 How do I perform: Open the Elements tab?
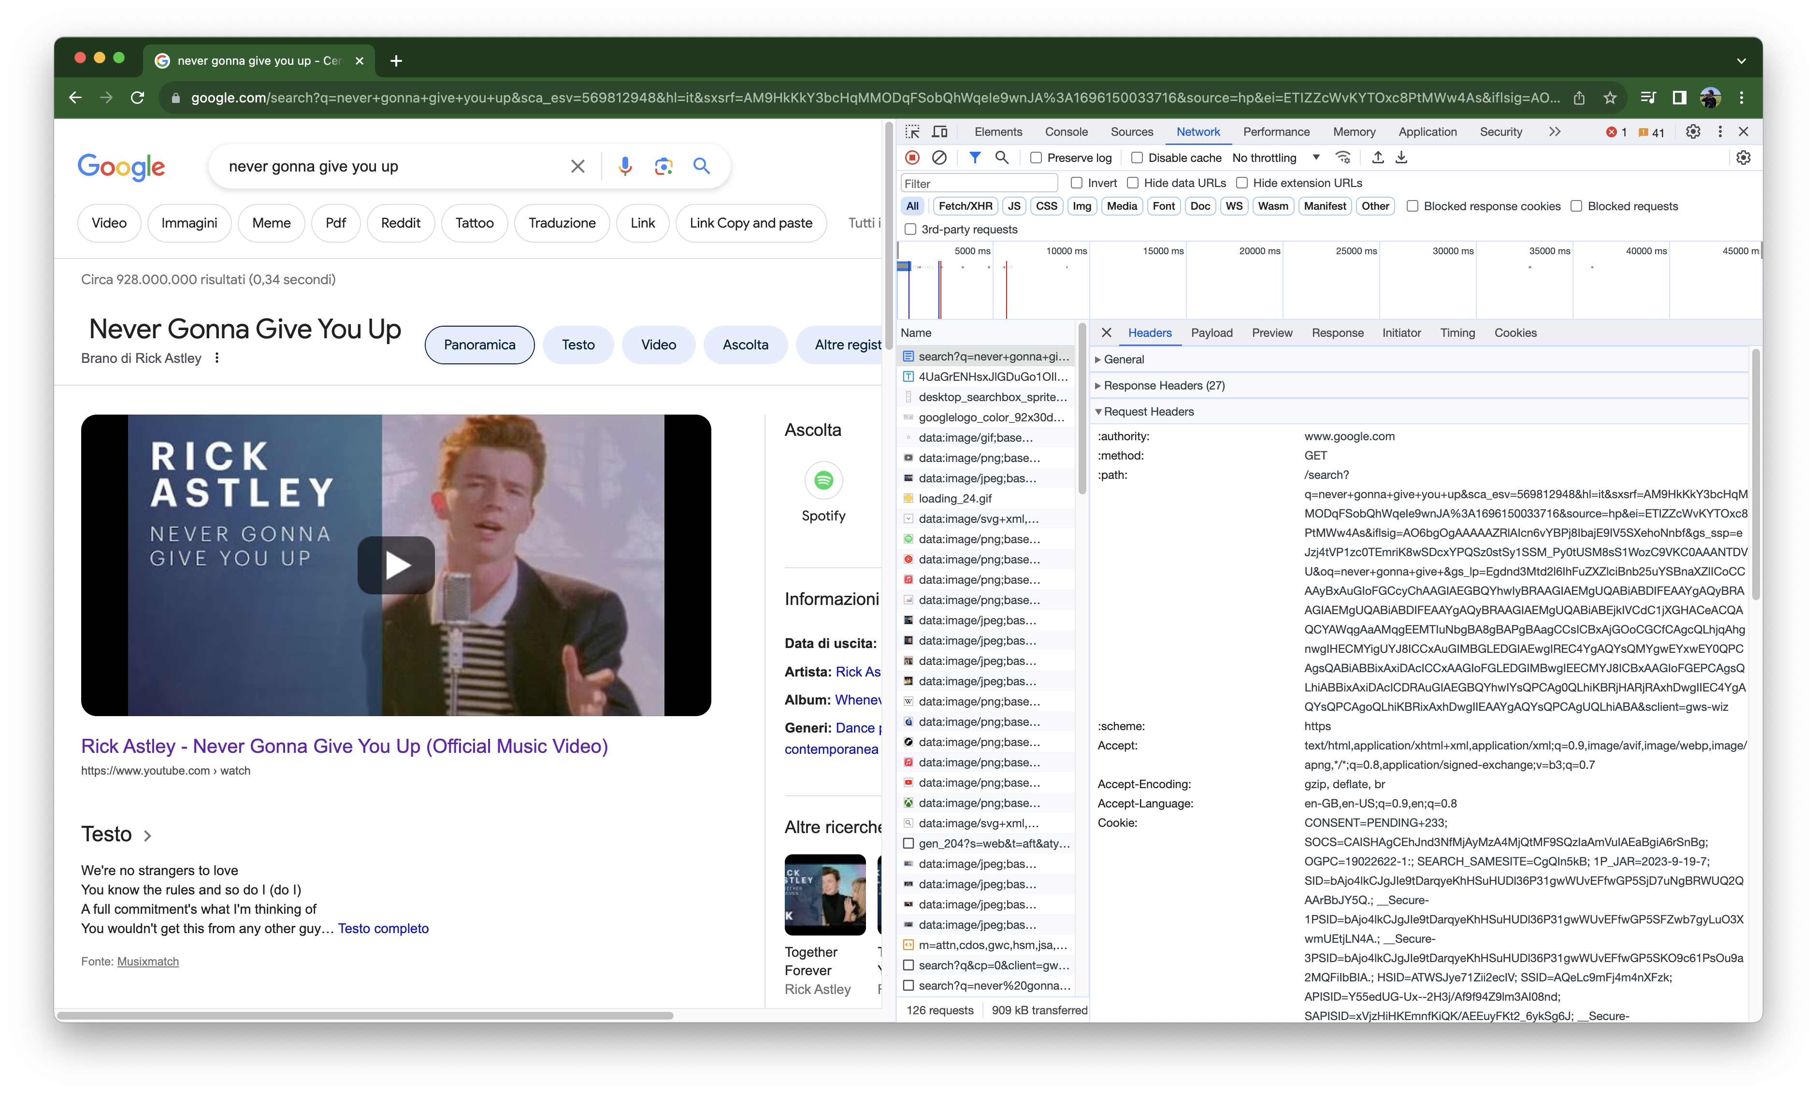click(998, 132)
